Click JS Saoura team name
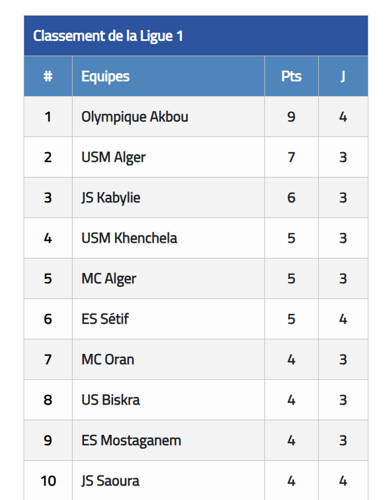Viewport: 392px width, 500px height. [110, 481]
